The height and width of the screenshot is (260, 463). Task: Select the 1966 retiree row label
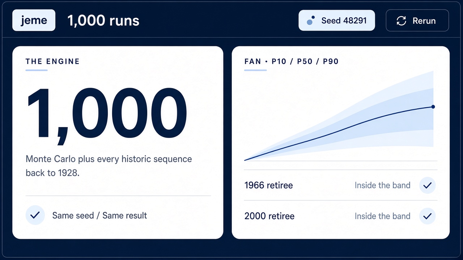click(x=269, y=186)
